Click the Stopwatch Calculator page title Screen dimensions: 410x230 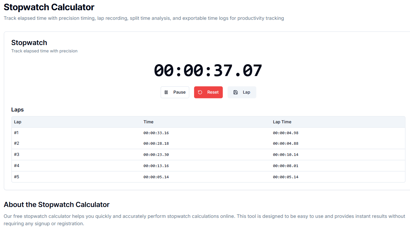click(x=49, y=7)
